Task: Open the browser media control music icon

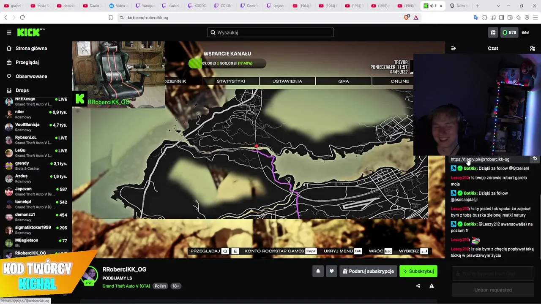Action: [x=493, y=17]
